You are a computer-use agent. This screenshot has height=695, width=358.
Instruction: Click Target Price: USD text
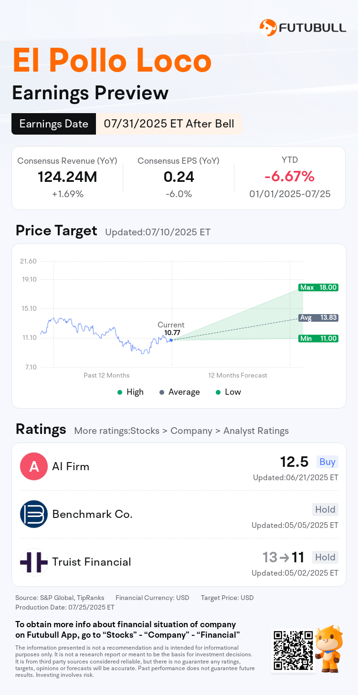227,598
